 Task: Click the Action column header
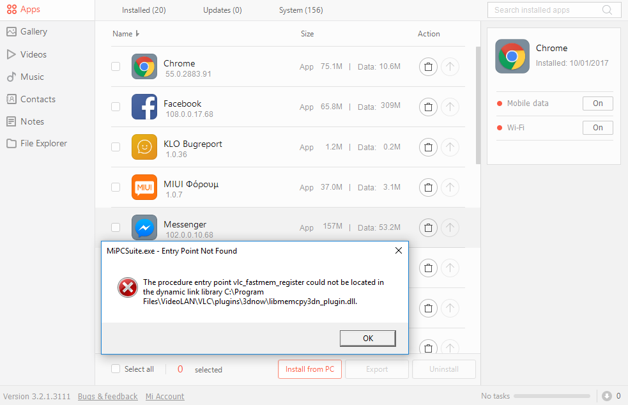[x=429, y=34]
